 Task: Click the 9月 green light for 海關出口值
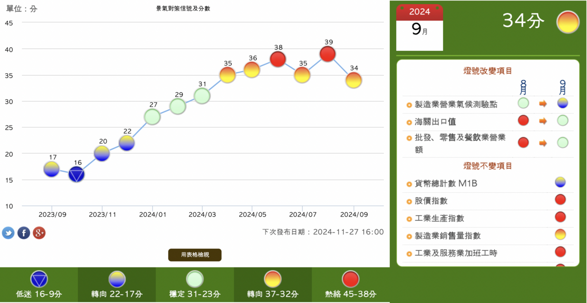click(x=563, y=120)
